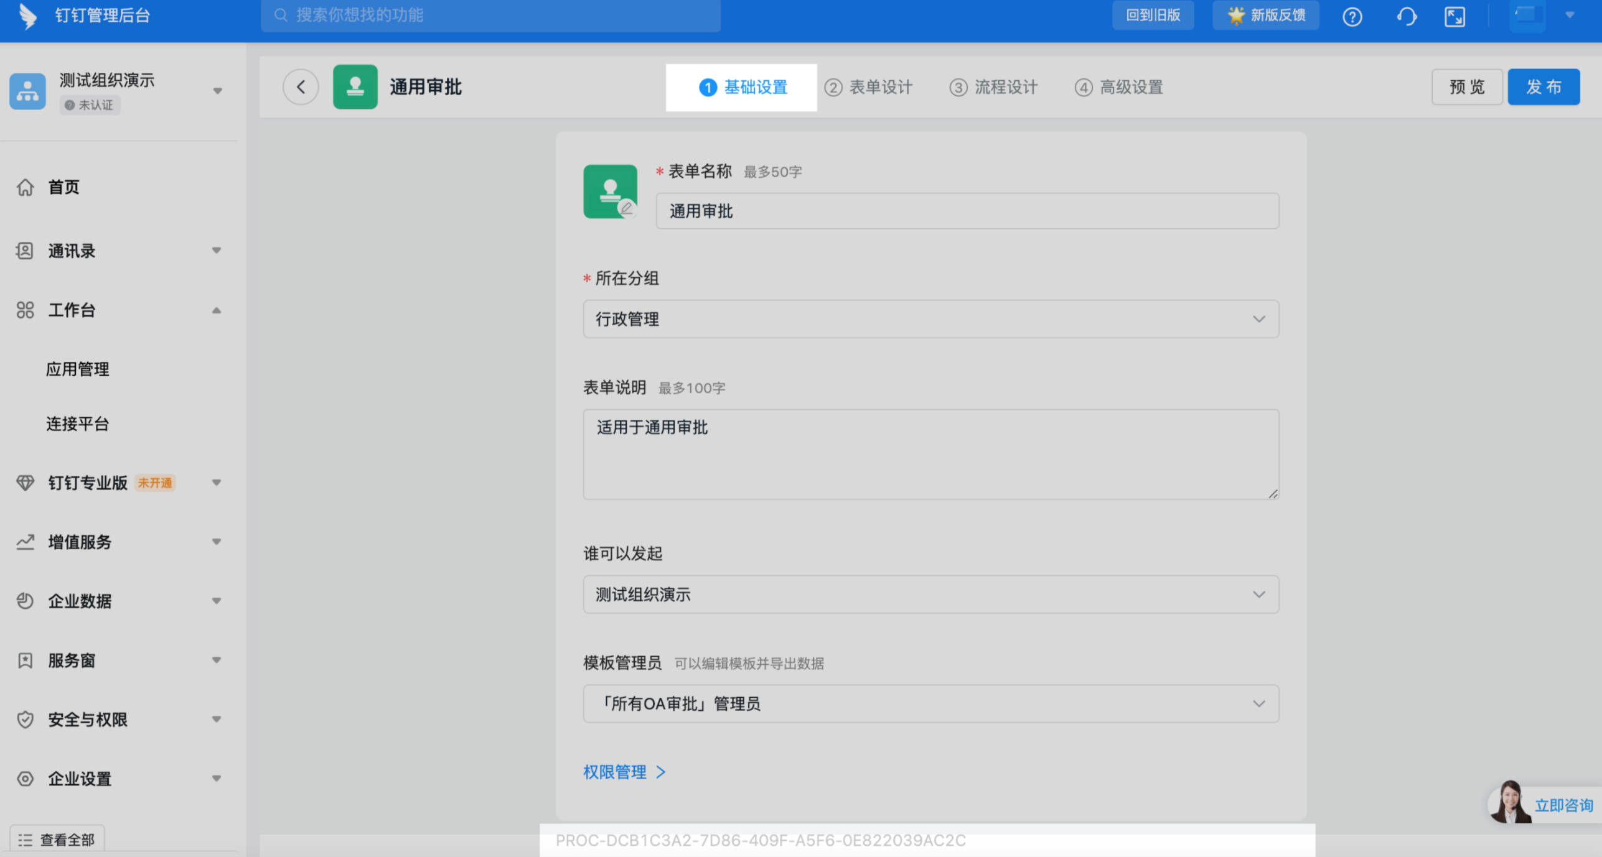Image resolution: width=1602 pixels, height=857 pixels.
Task: Open the 模板管理员 dropdown
Action: (x=930, y=704)
